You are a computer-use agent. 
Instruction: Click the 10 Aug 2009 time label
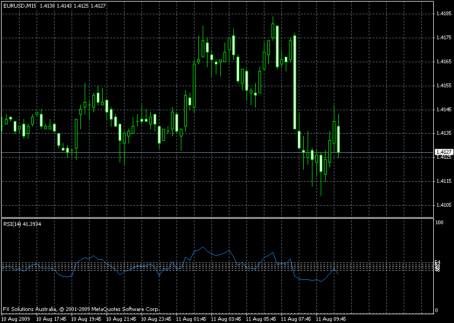tap(16, 318)
